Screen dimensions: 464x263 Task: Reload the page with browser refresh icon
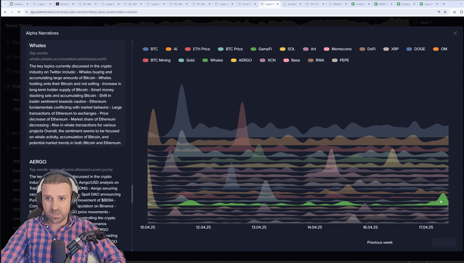coord(18,12)
